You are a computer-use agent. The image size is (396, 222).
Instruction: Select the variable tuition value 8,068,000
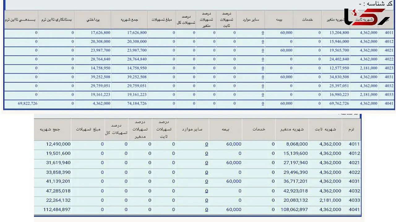tap(298, 144)
